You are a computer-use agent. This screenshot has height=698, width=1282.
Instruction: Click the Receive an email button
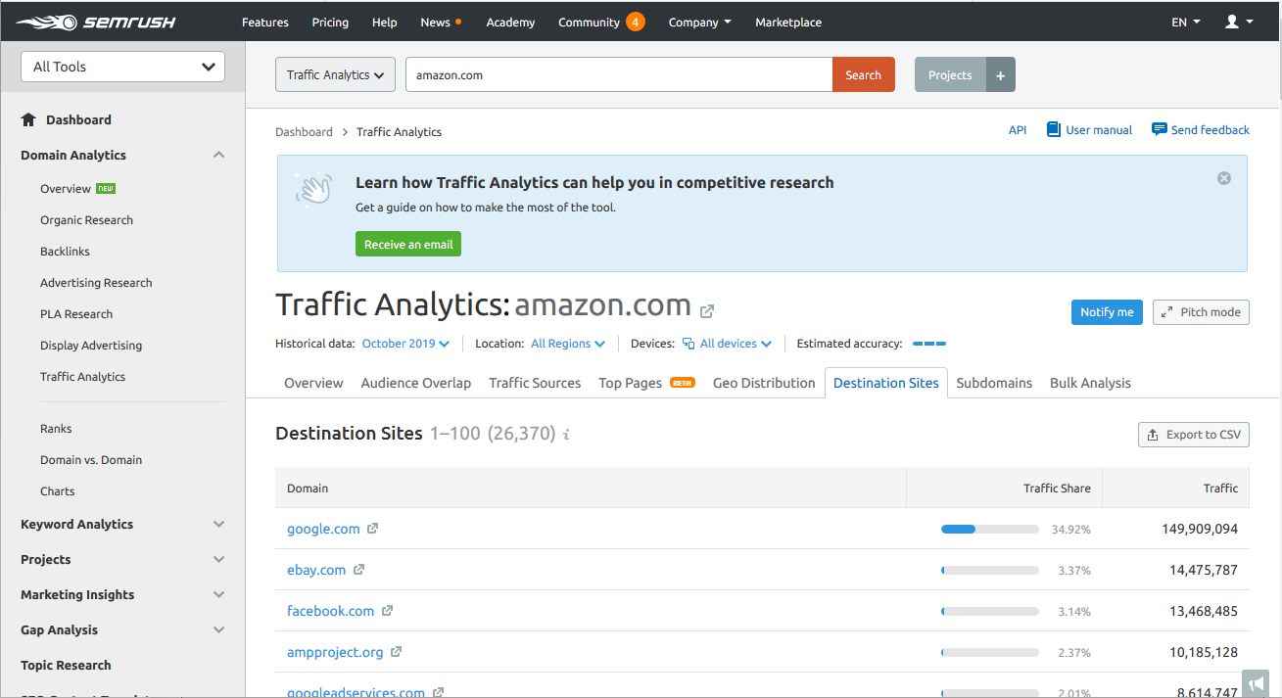pos(407,243)
